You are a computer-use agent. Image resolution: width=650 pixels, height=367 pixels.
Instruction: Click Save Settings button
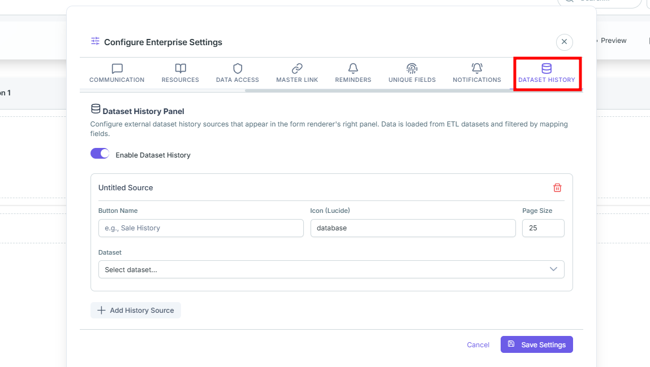(x=536, y=344)
